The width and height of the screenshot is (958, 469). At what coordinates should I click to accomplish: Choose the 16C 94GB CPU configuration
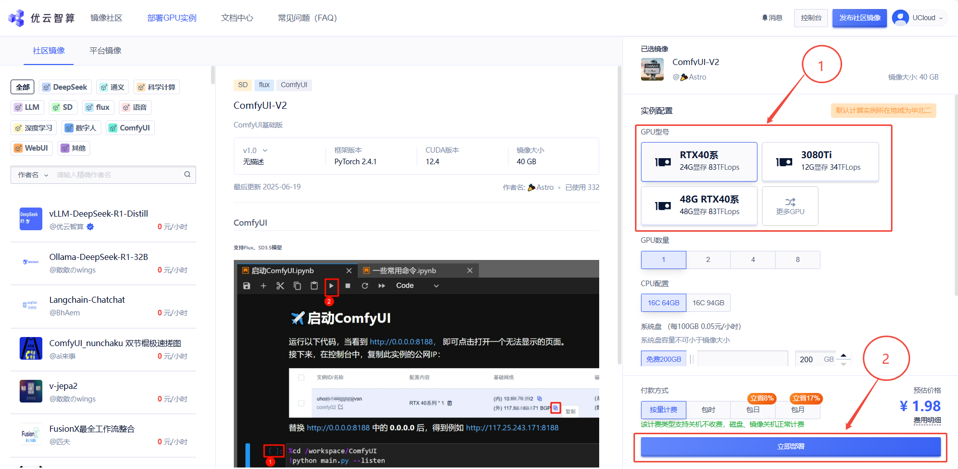pyautogui.click(x=708, y=303)
